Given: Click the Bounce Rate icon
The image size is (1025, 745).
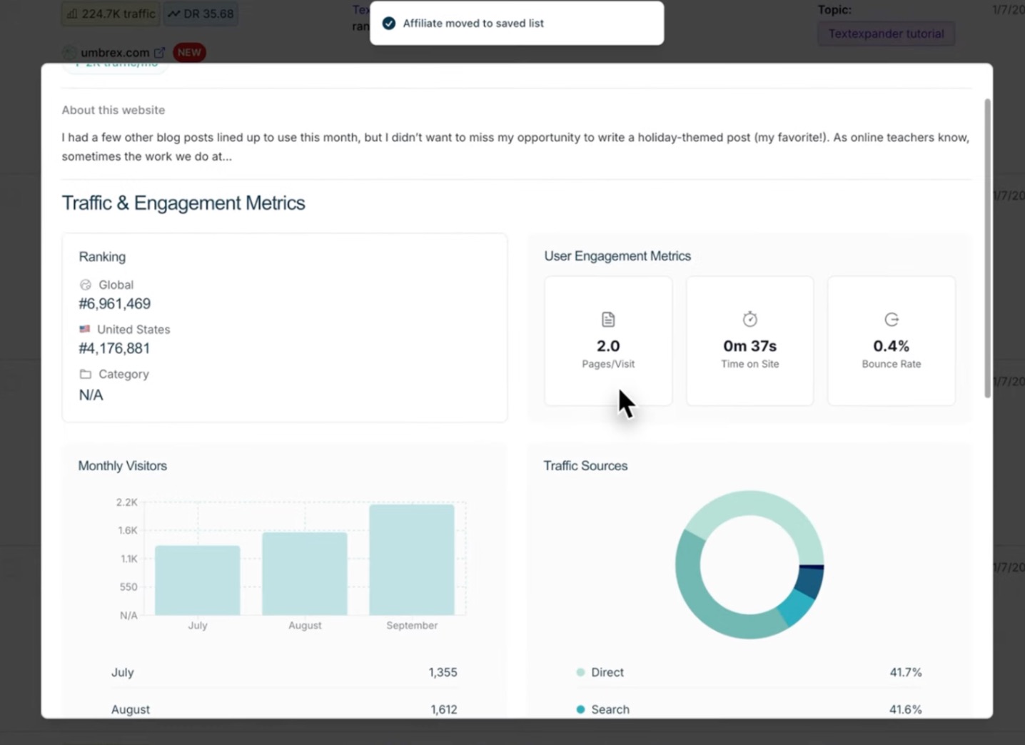Looking at the screenshot, I should pyautogui.click(x=891, y=319).
